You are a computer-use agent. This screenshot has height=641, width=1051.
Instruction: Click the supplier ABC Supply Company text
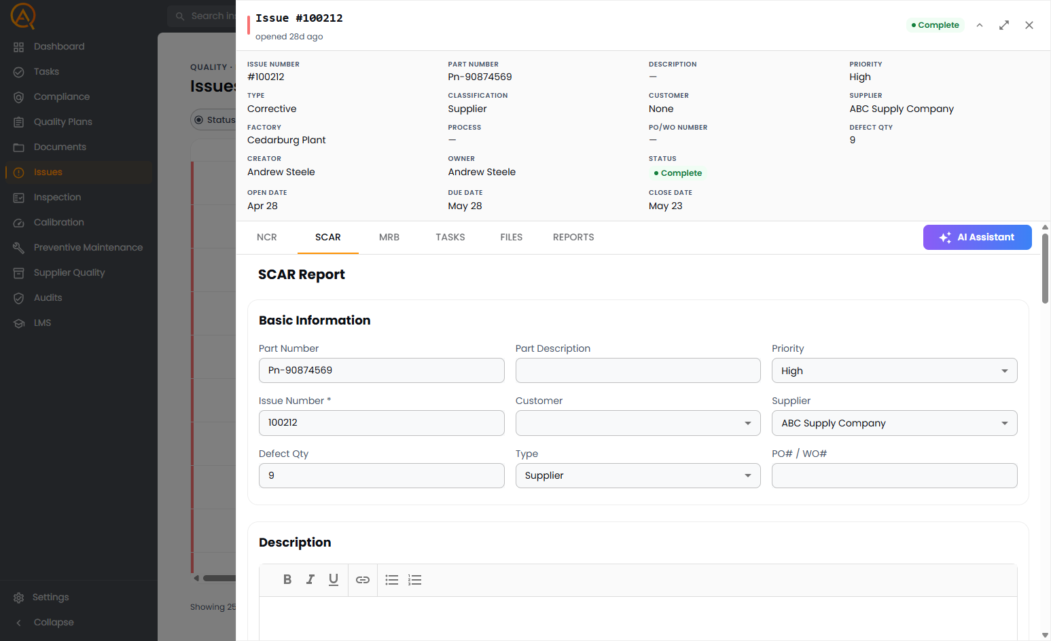coord(902,109)
